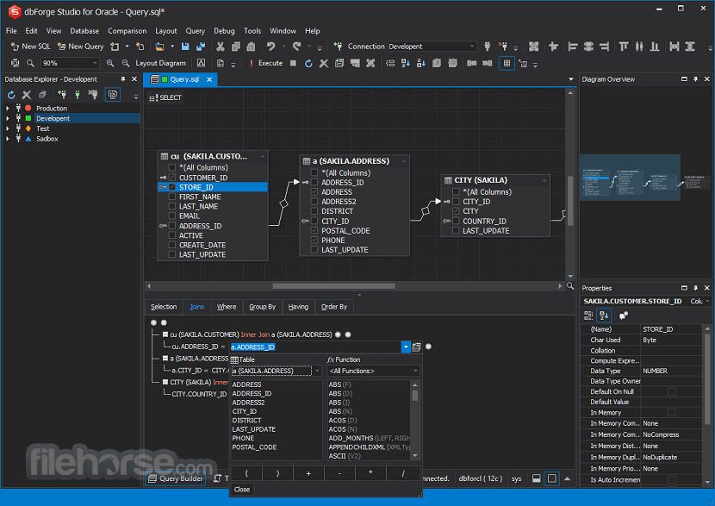Uncheck the POSTAL_CODE column checkbox
The image size is (715, 506).
coord(314,230)
